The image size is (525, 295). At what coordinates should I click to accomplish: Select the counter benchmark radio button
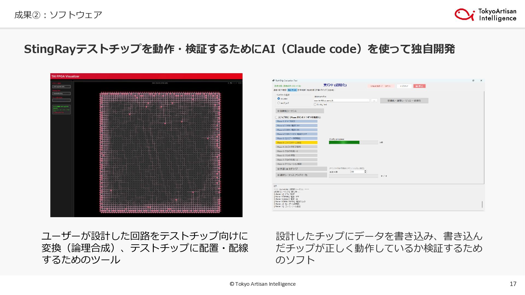[x=279, y=99]
